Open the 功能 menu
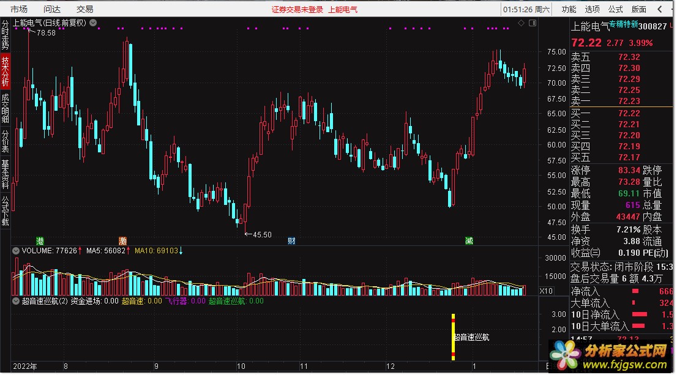This screenshot has height=375, width=677. (569, 9)
